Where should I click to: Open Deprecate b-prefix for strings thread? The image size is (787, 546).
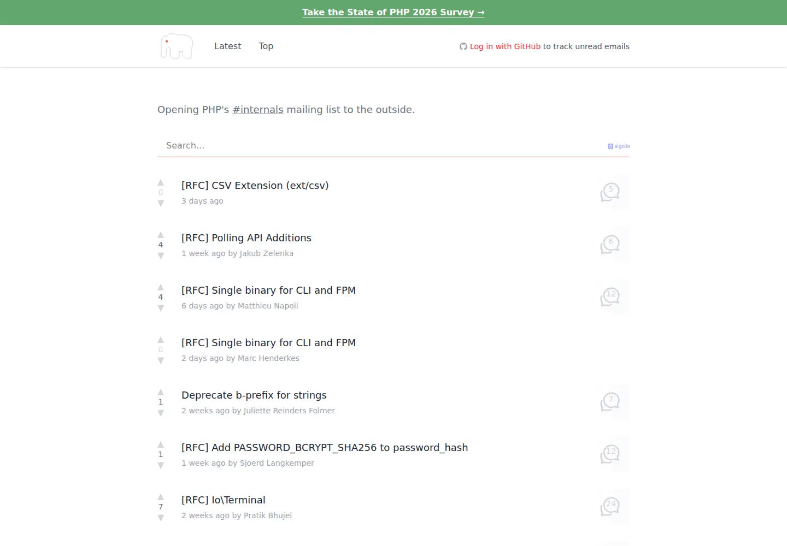(254, 395)
